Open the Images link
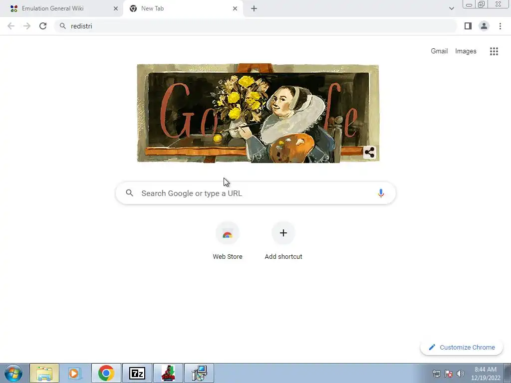Viewport: 511px width, 383px height. [x=466, y=51]
